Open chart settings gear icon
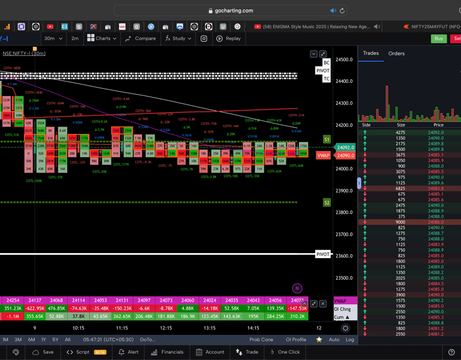Viewport: 461px width, 360px height. (x=346, y=328)
